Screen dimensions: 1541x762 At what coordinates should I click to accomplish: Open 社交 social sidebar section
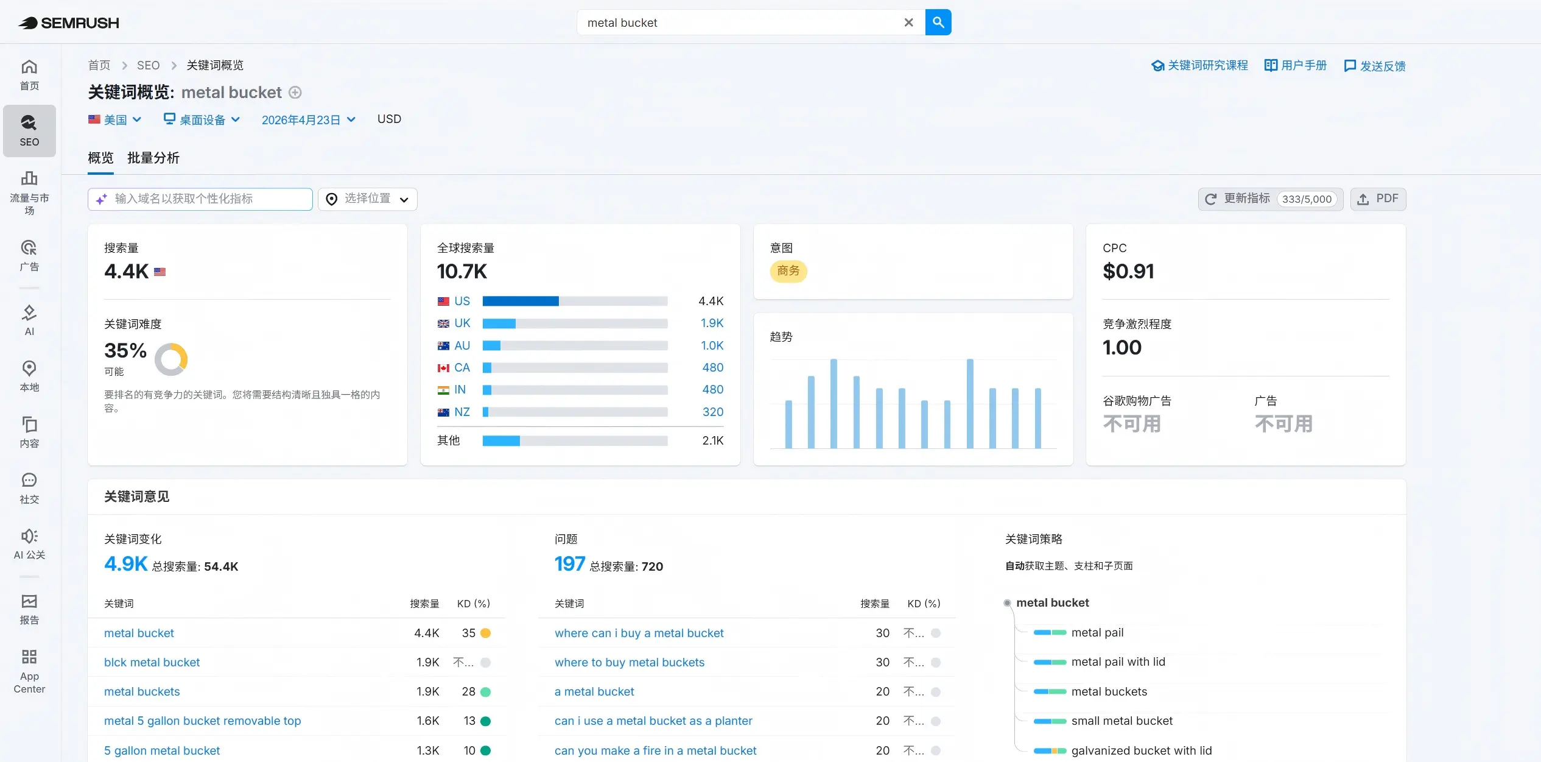click(x=29, y=488)
